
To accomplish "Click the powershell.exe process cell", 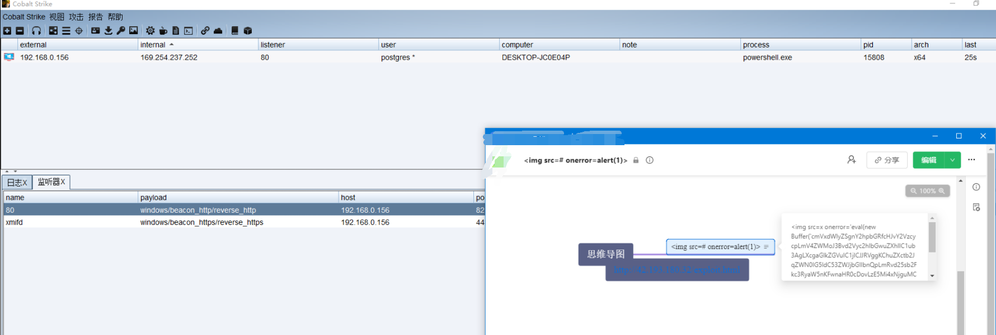I will [x=768, y=58].
